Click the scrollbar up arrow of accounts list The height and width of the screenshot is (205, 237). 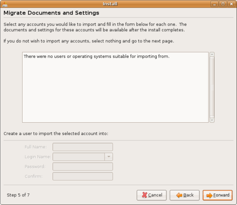212,54
